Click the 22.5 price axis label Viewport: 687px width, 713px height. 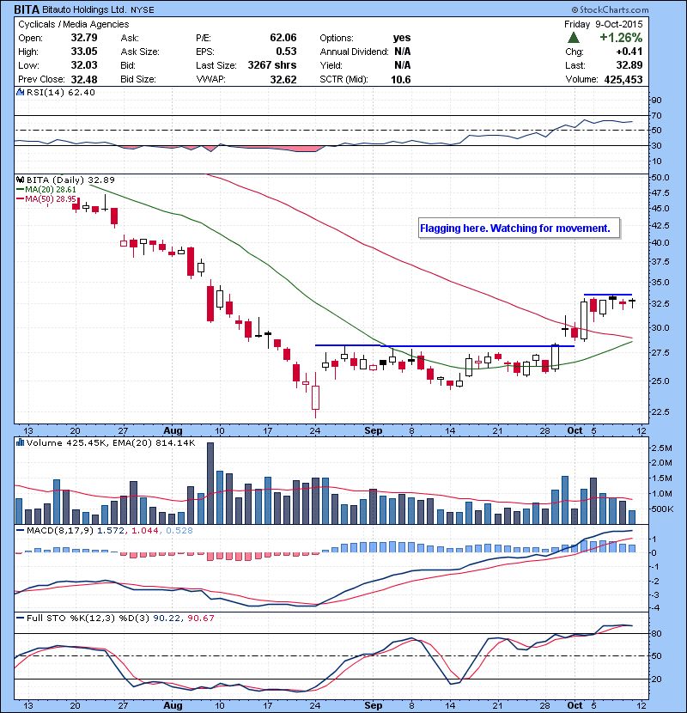tap(660, 412)
